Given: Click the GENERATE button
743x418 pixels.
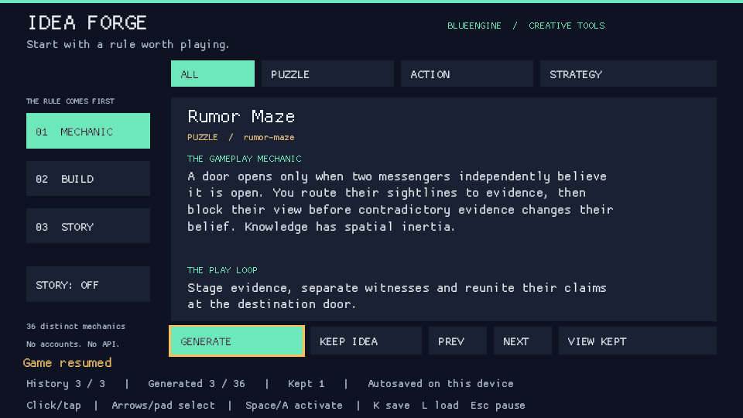Looking at the screenshot, I should click(x=237, y=341).
